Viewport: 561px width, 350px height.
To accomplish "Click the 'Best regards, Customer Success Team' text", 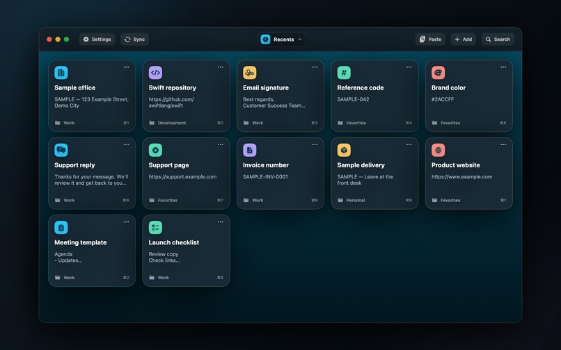I will pyautogui.click(x=274, y=103).
